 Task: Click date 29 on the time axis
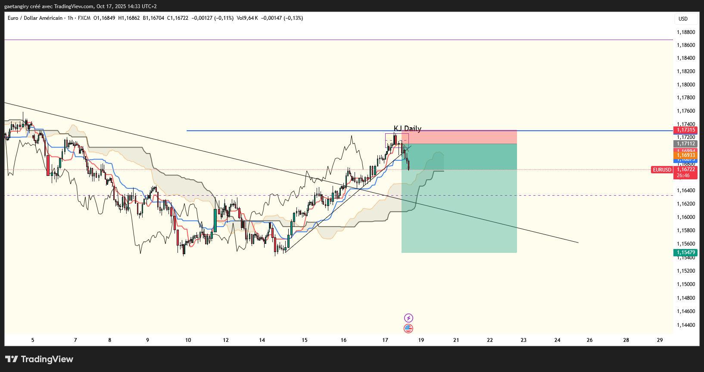click(x=660, y=340)
